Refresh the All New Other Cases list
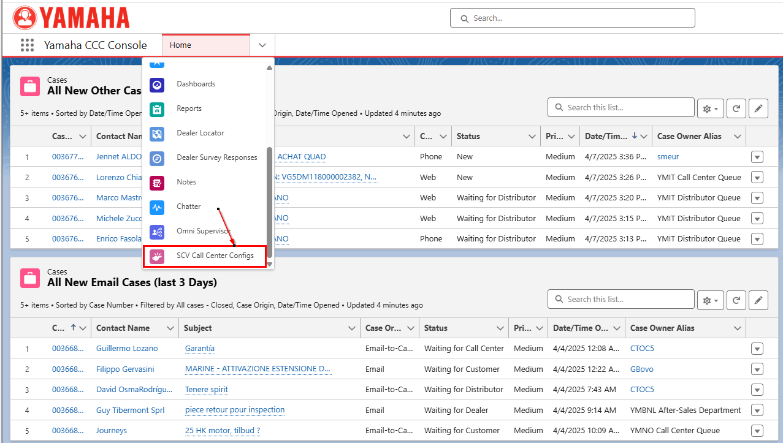The image size is (783, 443). click(736, 108)
